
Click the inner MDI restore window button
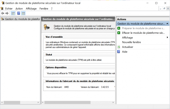pyautogui.click(x=164, y=9)
